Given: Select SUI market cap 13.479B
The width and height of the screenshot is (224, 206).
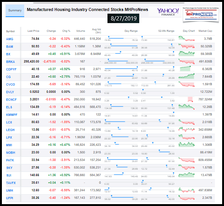Looking at the screenshot, I should (x=207, y=175).
